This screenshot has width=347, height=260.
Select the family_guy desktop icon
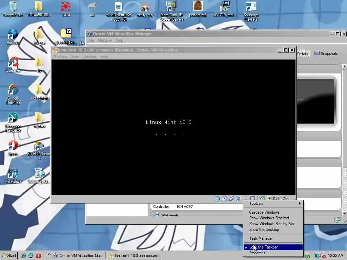point(145,9)
